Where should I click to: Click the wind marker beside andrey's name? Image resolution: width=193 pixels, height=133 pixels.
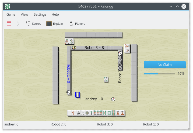[113, 99]
